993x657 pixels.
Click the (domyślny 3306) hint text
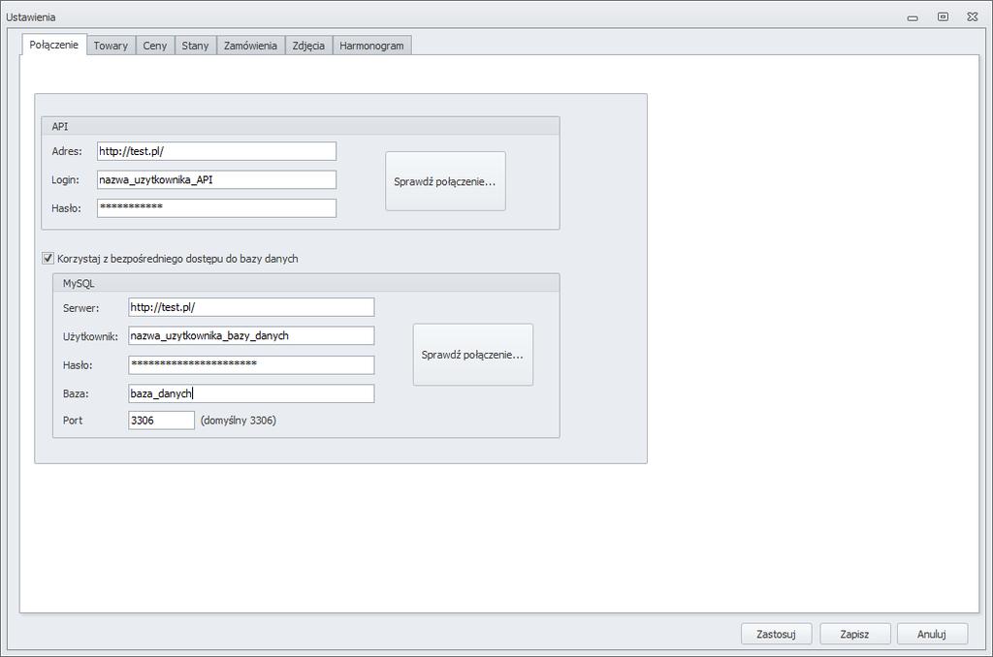coord(239,421)
